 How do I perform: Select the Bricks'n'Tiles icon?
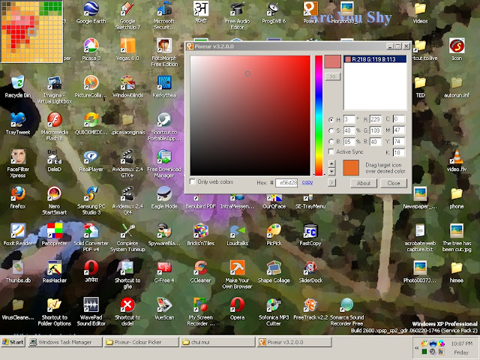tap(200, 235)
